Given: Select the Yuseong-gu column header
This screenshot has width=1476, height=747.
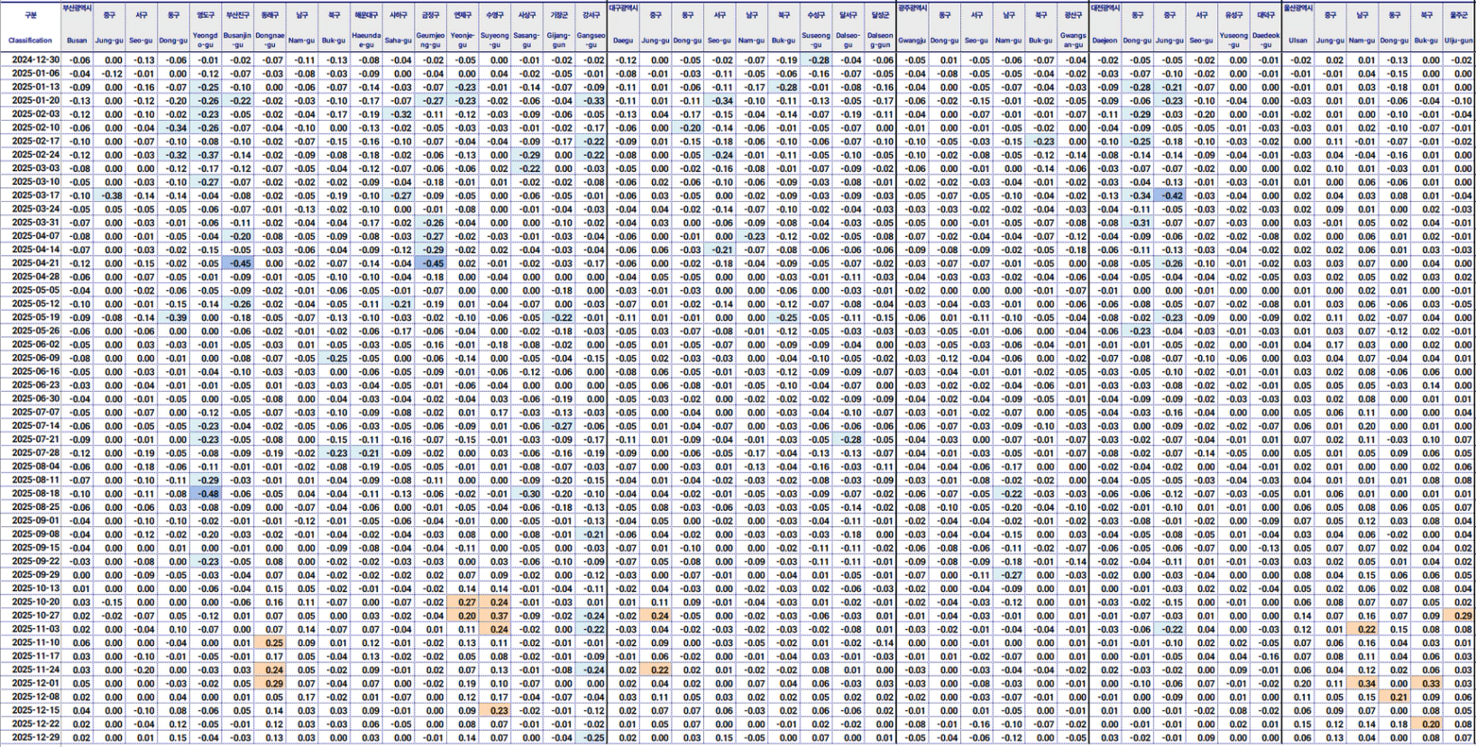Looking at the screenshot, I should pyautogui.click(x=1233, y=41).
